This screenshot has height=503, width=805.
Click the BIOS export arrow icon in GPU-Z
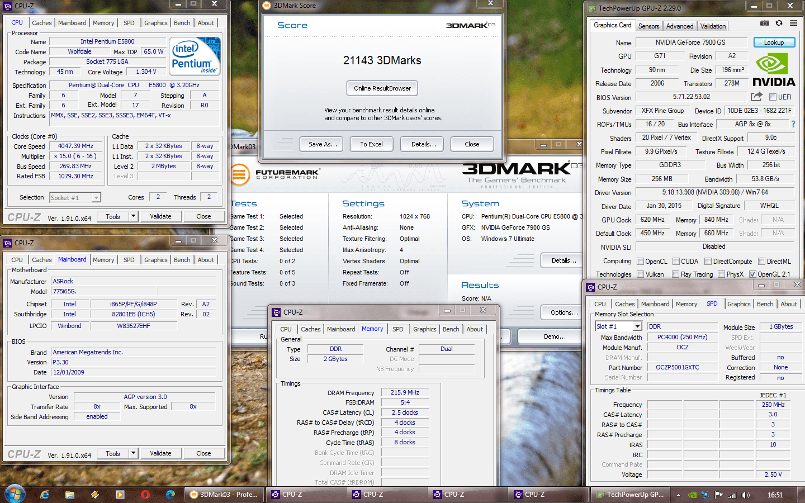click(756, 97)
